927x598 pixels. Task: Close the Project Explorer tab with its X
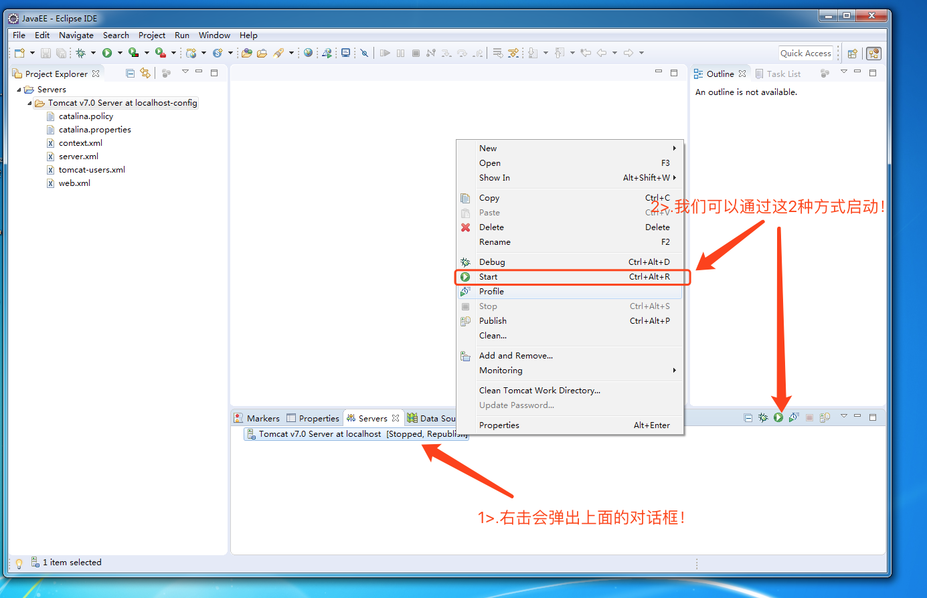point(96,74)
